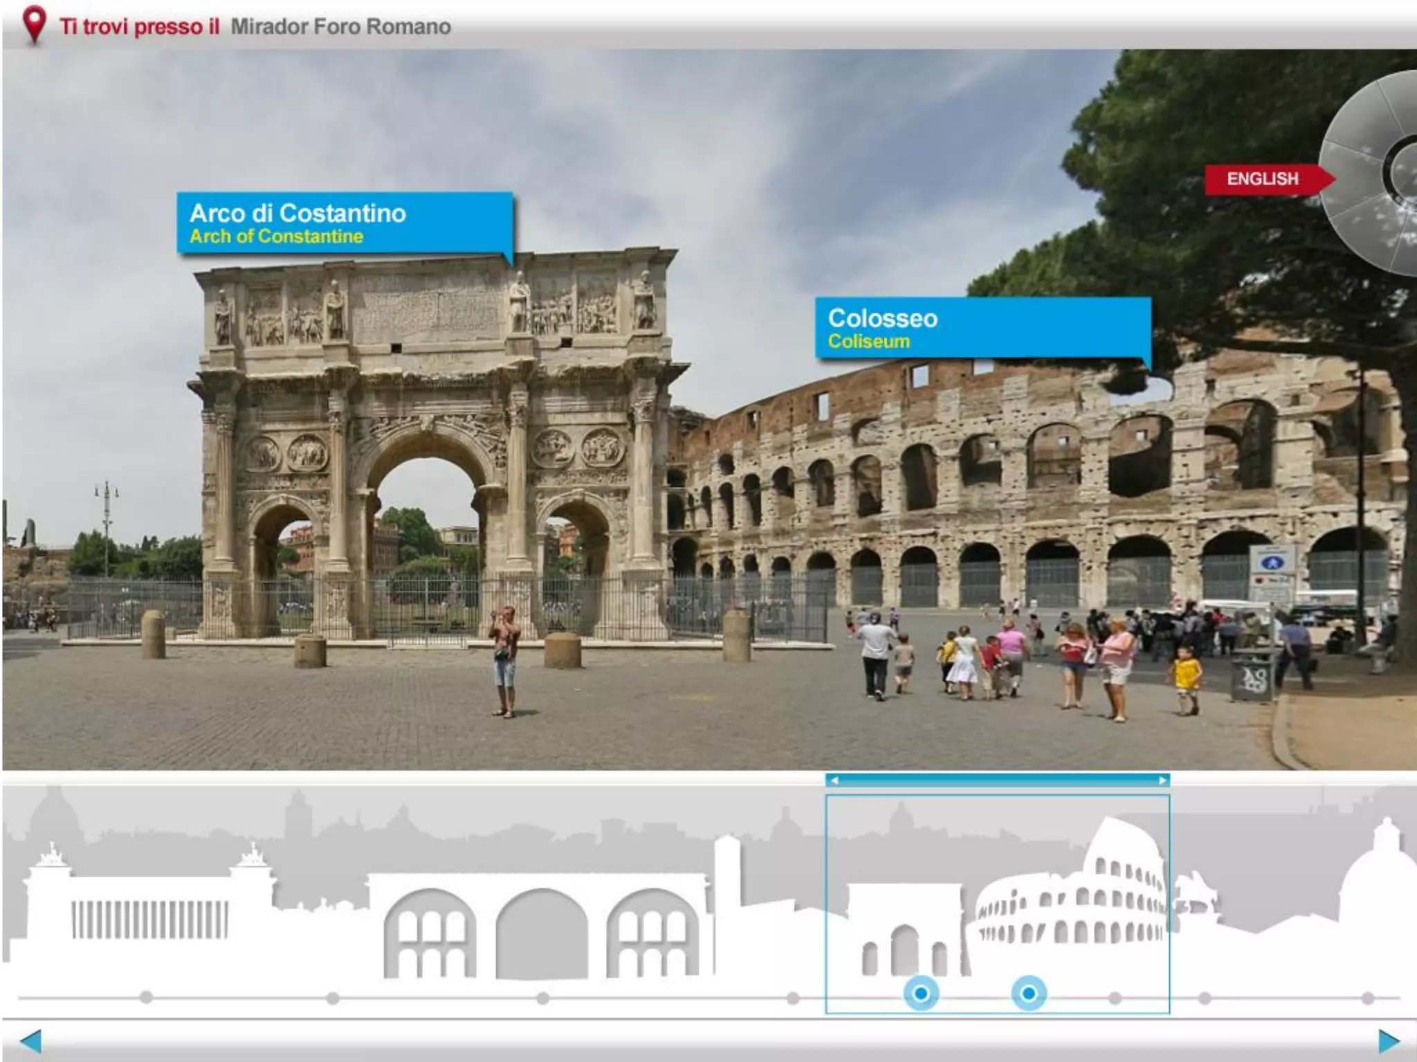Select the three-arched Basilica silhouette in the skyline
Image resolution: width=1417 pixels, height=1062 pixels.
(541, 927)
